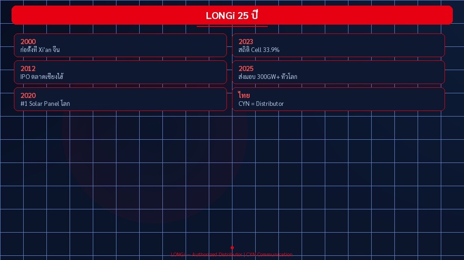464x260 pixels.
Task: Click the สถิติ Cell 33.9% text
Action: pyautogui.click(x=259, y=50)
